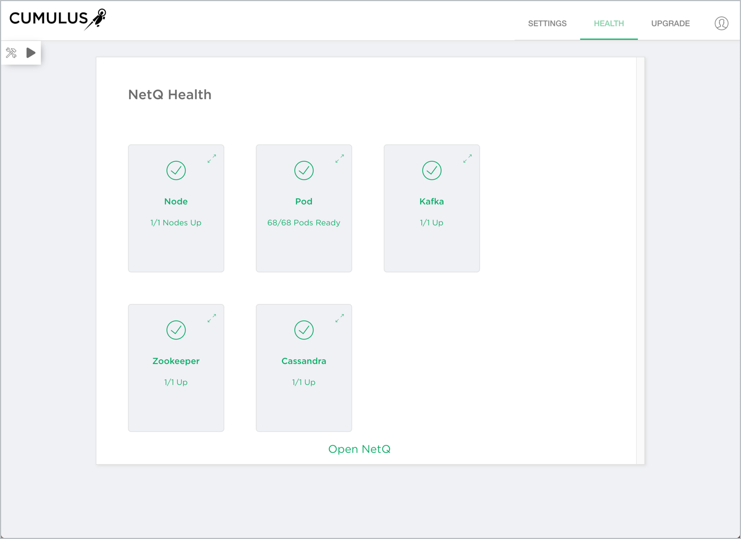Image resolution: width=741 pixels, height=539 pixels.
Task: Select the Kafka status checkmark icon
Action: tap(432, 170)
